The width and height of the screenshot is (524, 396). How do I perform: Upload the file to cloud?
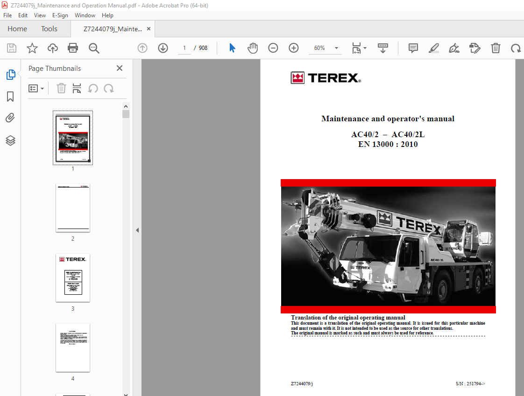pos(52,48)
